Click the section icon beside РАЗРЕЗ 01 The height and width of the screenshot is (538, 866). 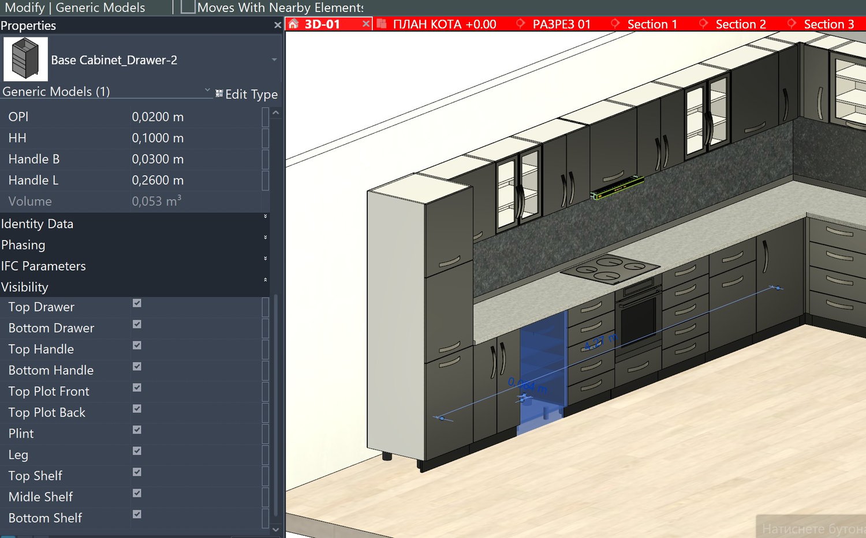521,24
